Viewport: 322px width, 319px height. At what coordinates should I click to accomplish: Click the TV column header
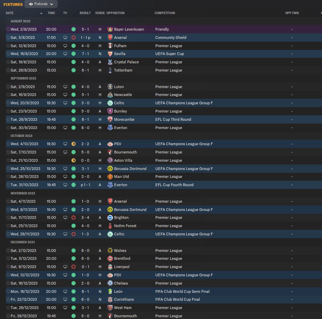(65, 13)
